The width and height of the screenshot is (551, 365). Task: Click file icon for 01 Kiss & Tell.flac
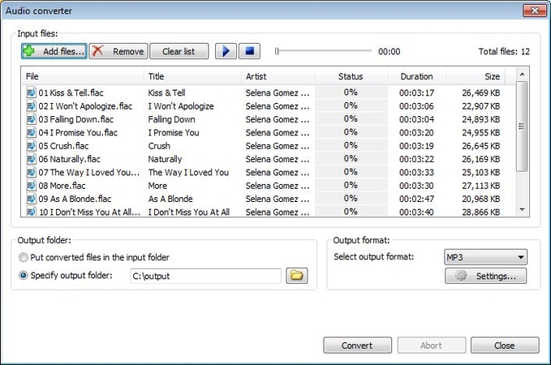tap(32, 92)
